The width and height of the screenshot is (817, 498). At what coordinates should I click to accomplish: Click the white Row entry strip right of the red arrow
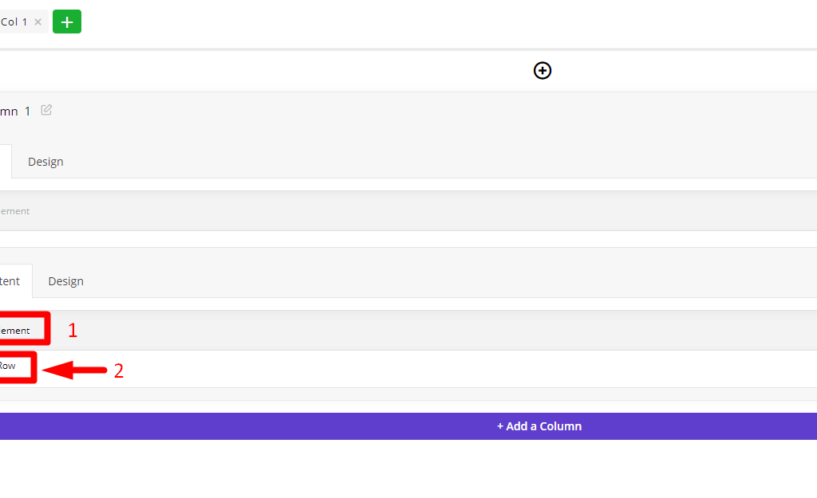[469, 369]
